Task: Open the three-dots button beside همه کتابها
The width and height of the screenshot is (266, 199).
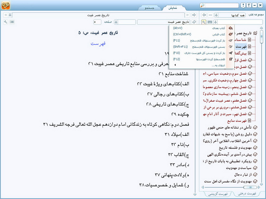Action: (210, 15)
